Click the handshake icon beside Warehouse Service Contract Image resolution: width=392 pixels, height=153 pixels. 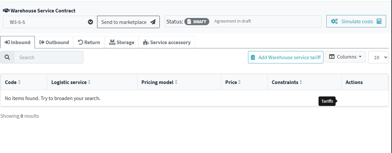point(6,11)
